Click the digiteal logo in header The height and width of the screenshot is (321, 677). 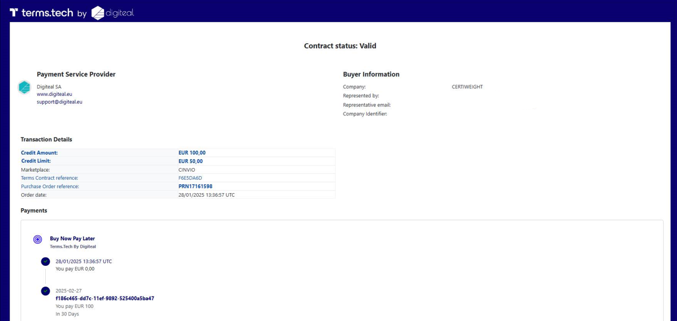click(x=113, y=13)
